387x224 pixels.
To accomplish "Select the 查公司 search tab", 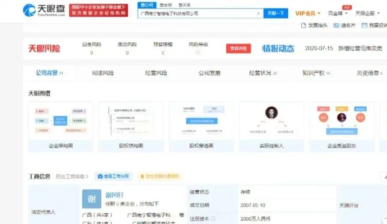I will tap(147, 5).
